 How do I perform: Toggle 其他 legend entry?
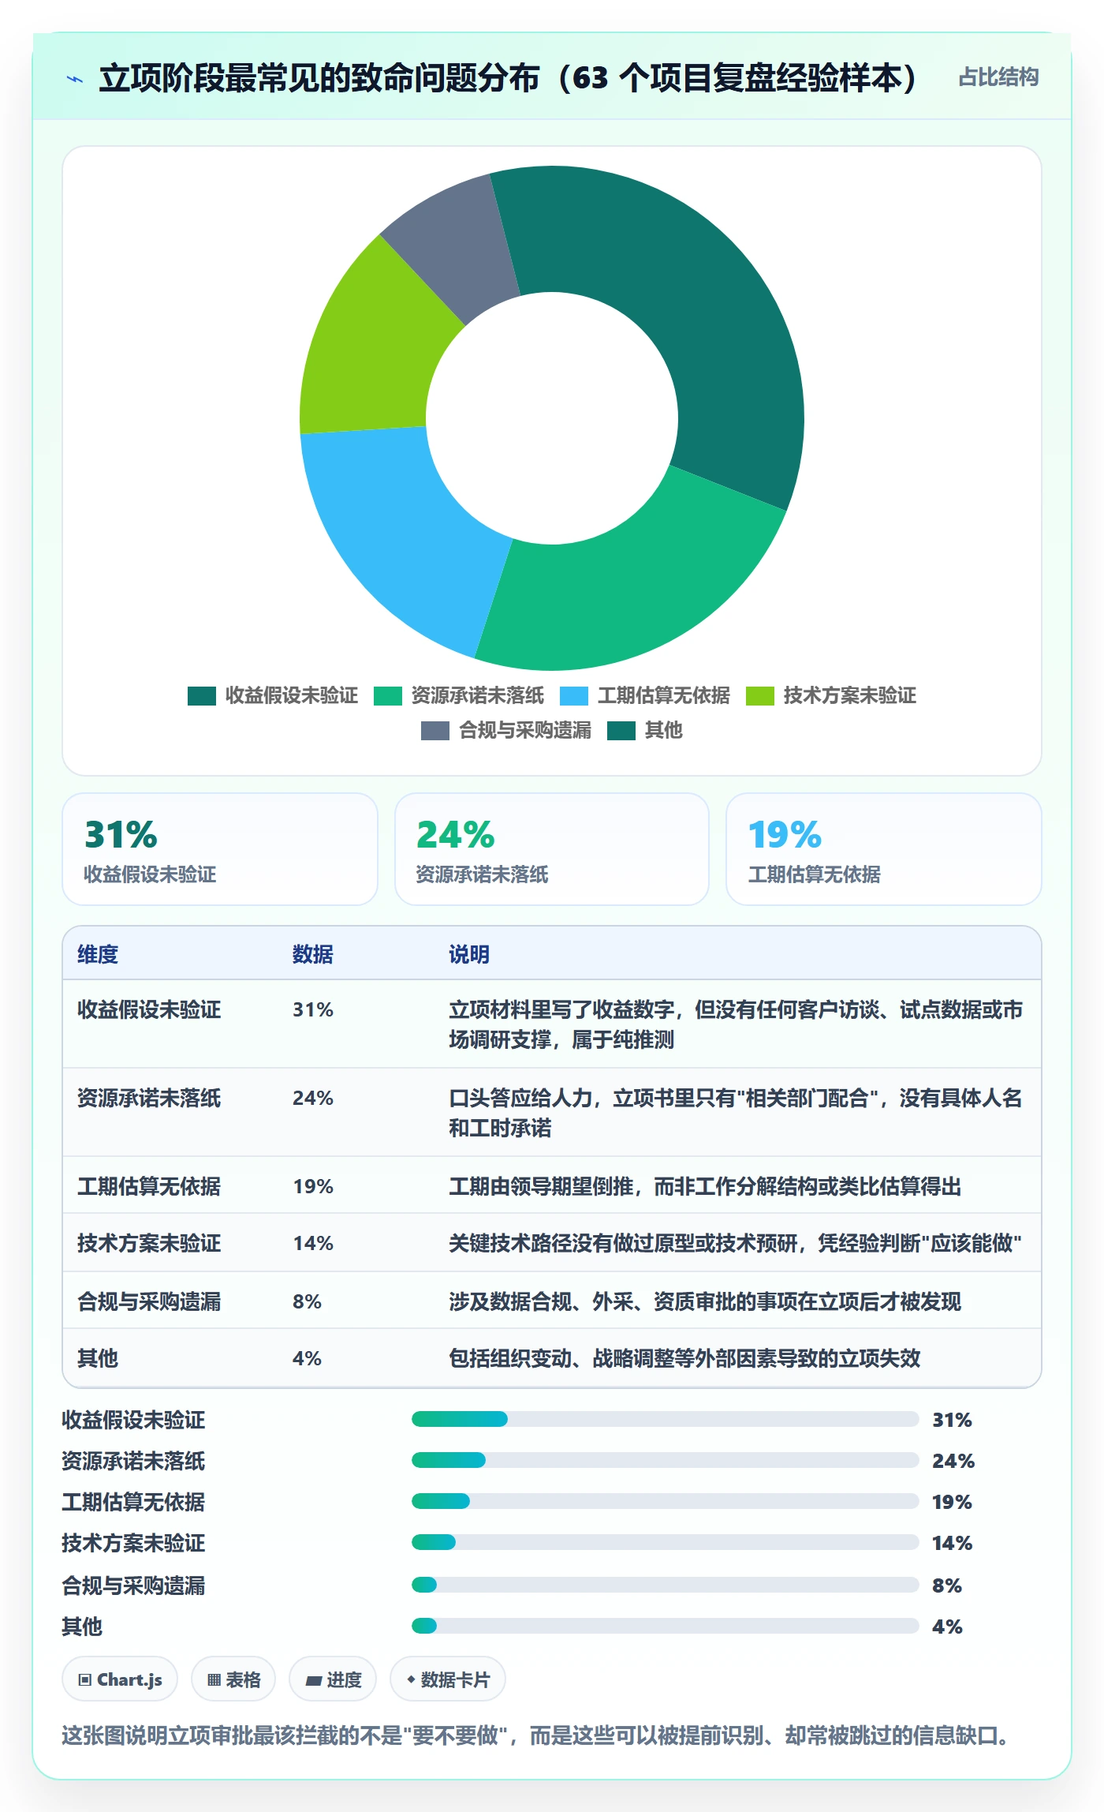(x=644, y=730)
